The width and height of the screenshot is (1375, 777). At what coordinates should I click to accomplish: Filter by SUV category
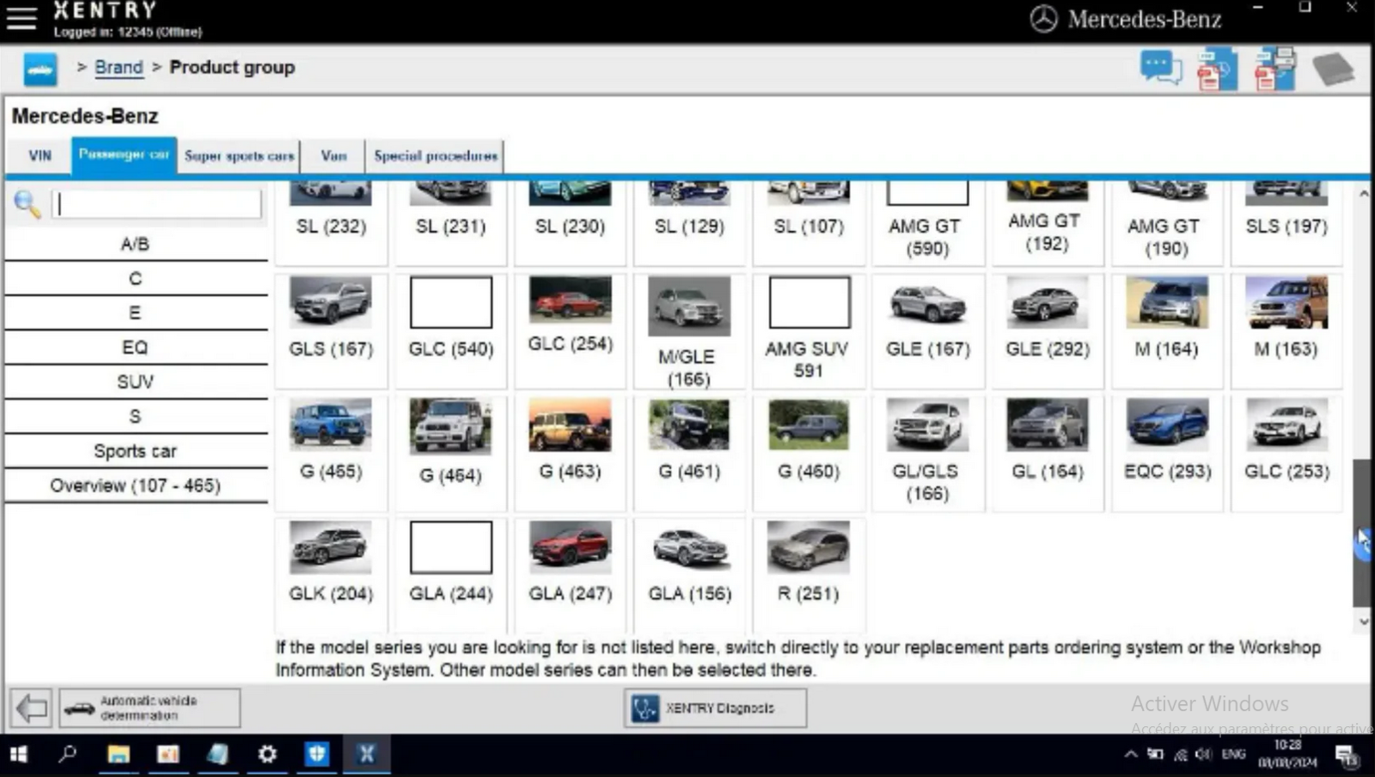pyautogui.click(x=136, y=382)
